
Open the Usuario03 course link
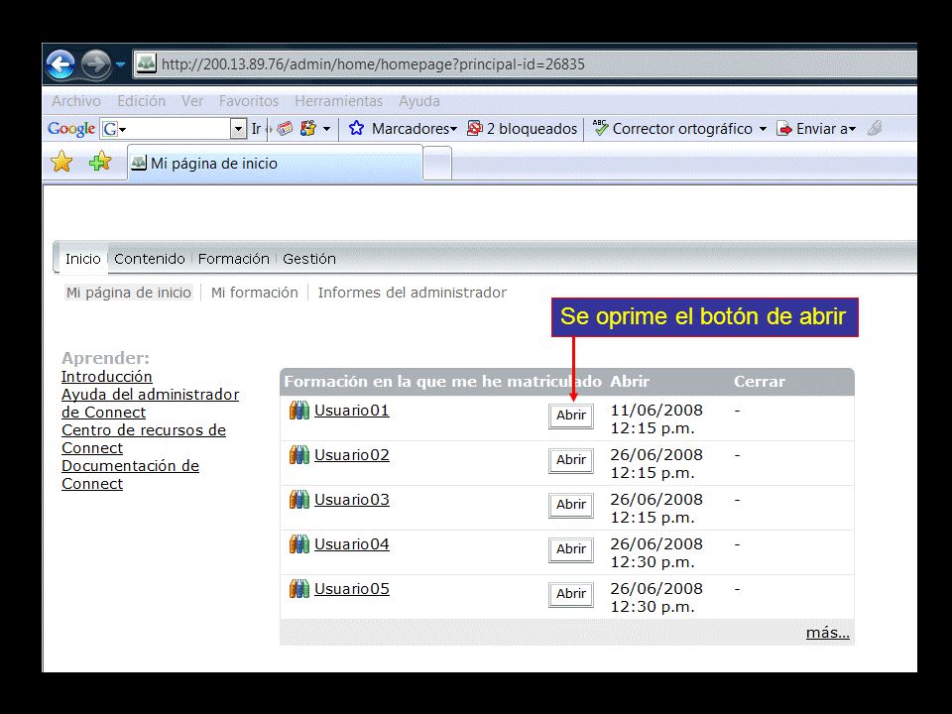click(x=351, y=500)
